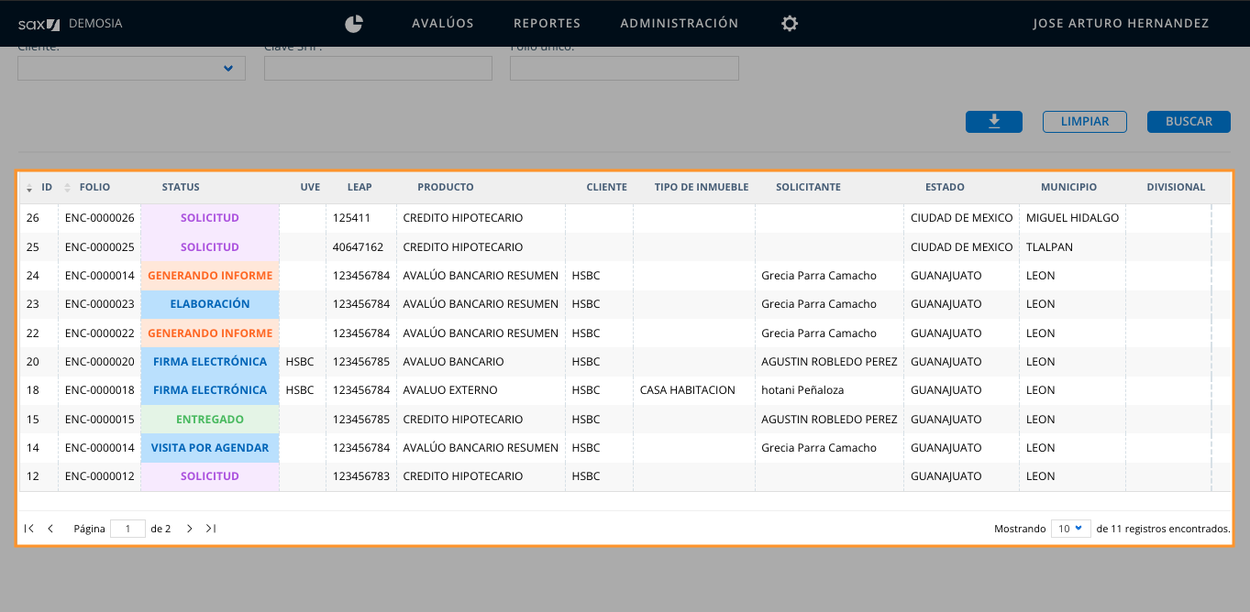Select folio ENC-0000025
The height and width of the screenshot is (612, 1250).
(100, 247)
